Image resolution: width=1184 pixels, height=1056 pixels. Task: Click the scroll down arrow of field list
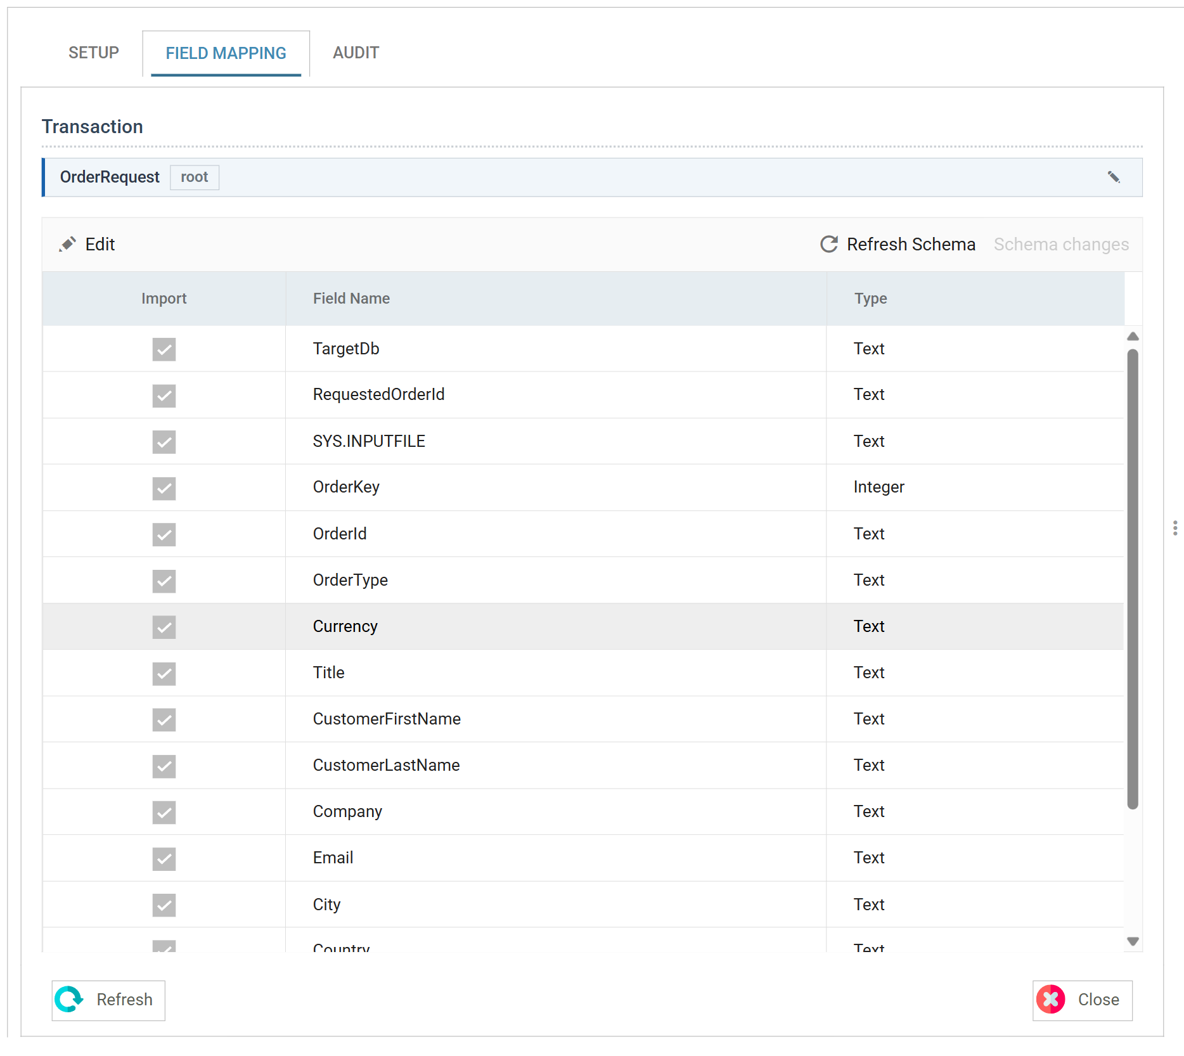1133,941
